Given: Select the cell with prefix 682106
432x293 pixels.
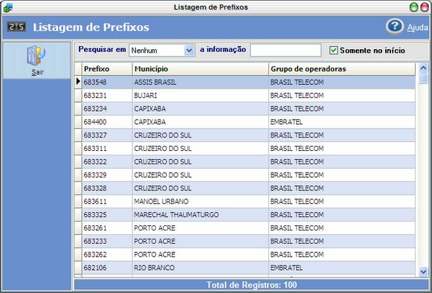Looking at the screenshot, I should 107,268.
